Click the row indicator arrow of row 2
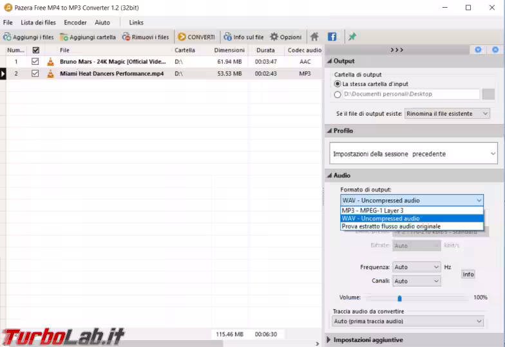The width and height of the screenshot is (505, 347). 3,73
